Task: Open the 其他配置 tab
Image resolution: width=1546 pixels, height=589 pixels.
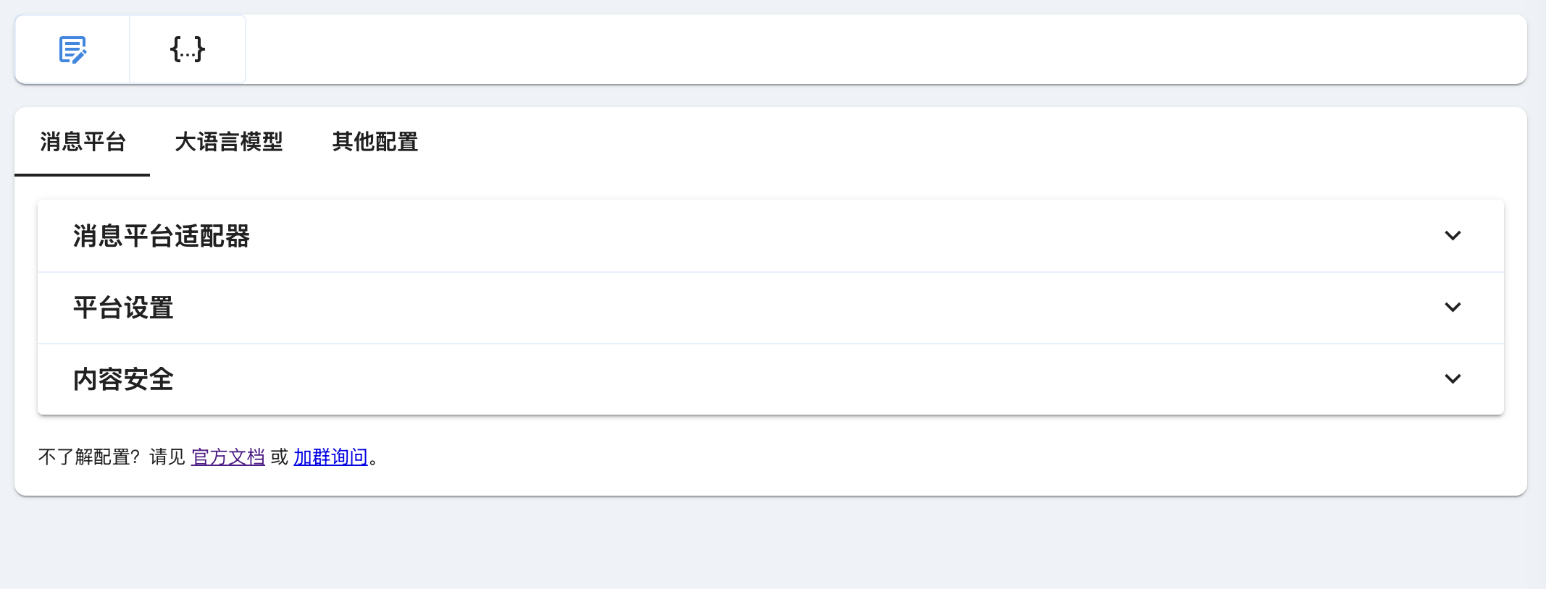Action: click(x=375, y=142)
